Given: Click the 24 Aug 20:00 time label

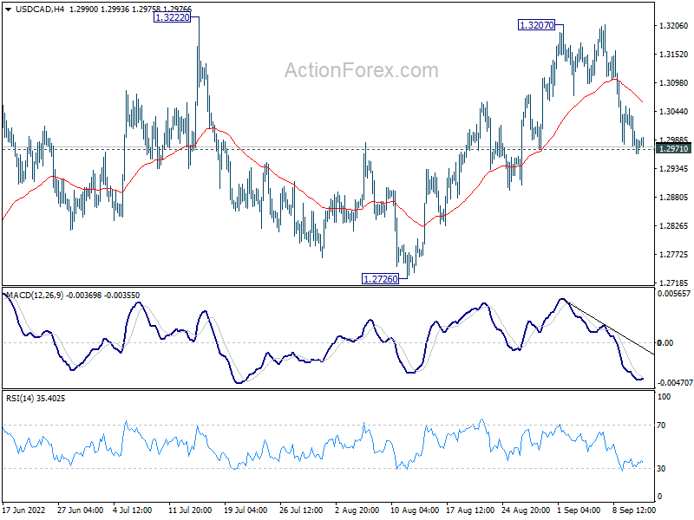Looking at the screenshot, I should pos(526,510).
